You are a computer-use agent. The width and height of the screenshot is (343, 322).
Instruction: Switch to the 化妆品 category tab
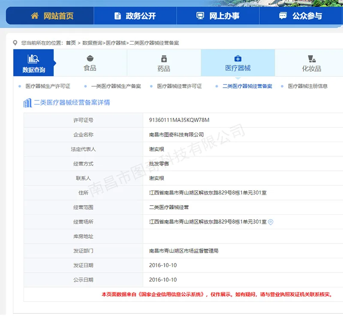pyautogui.click(x=309, y=63)
